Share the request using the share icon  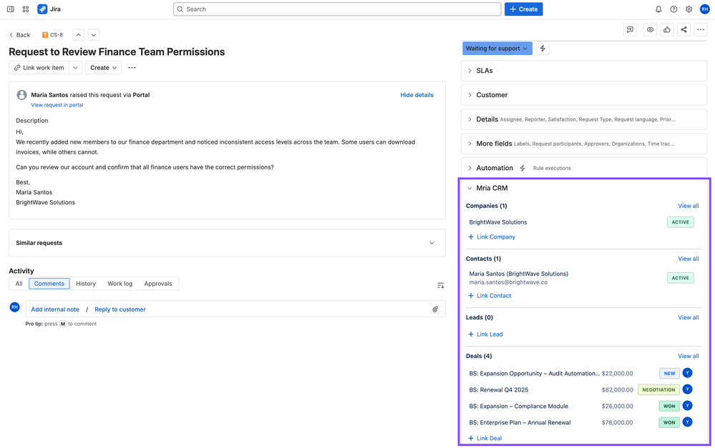pos(684,29)
